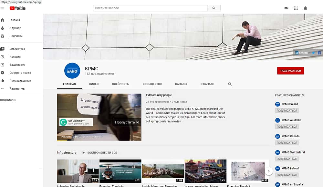Open the ПЛЕЙЛИСТЫ tab
Viewport: 323px width, 187px height.
click(120, 84)
